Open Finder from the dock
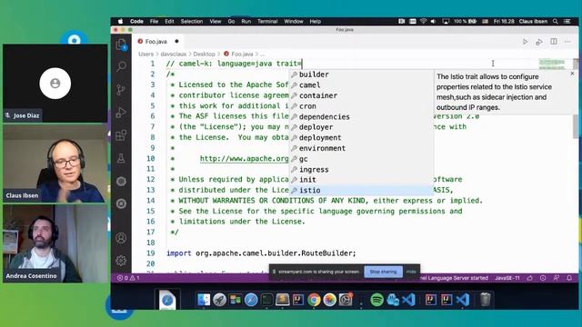582x327 pixels. click(204, 300)
